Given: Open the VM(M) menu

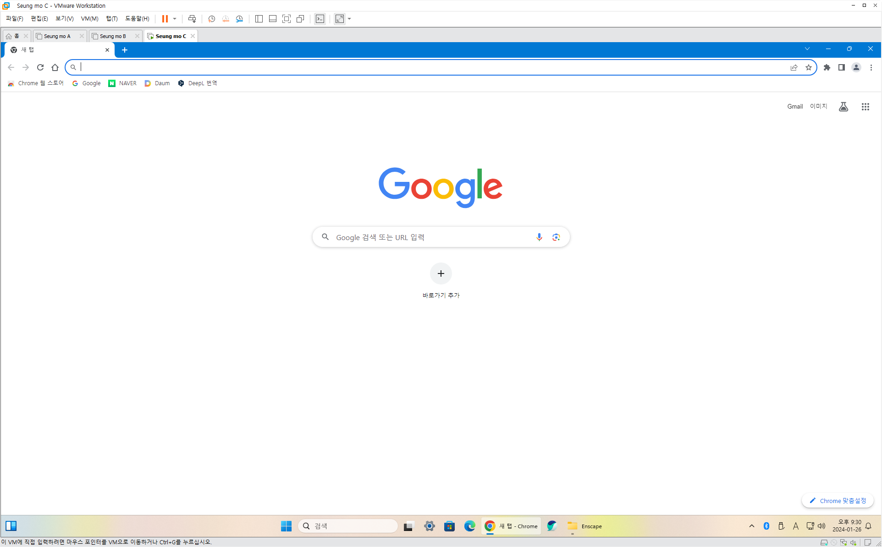Looking at the screenshot, I should click(x=89, y=19).
